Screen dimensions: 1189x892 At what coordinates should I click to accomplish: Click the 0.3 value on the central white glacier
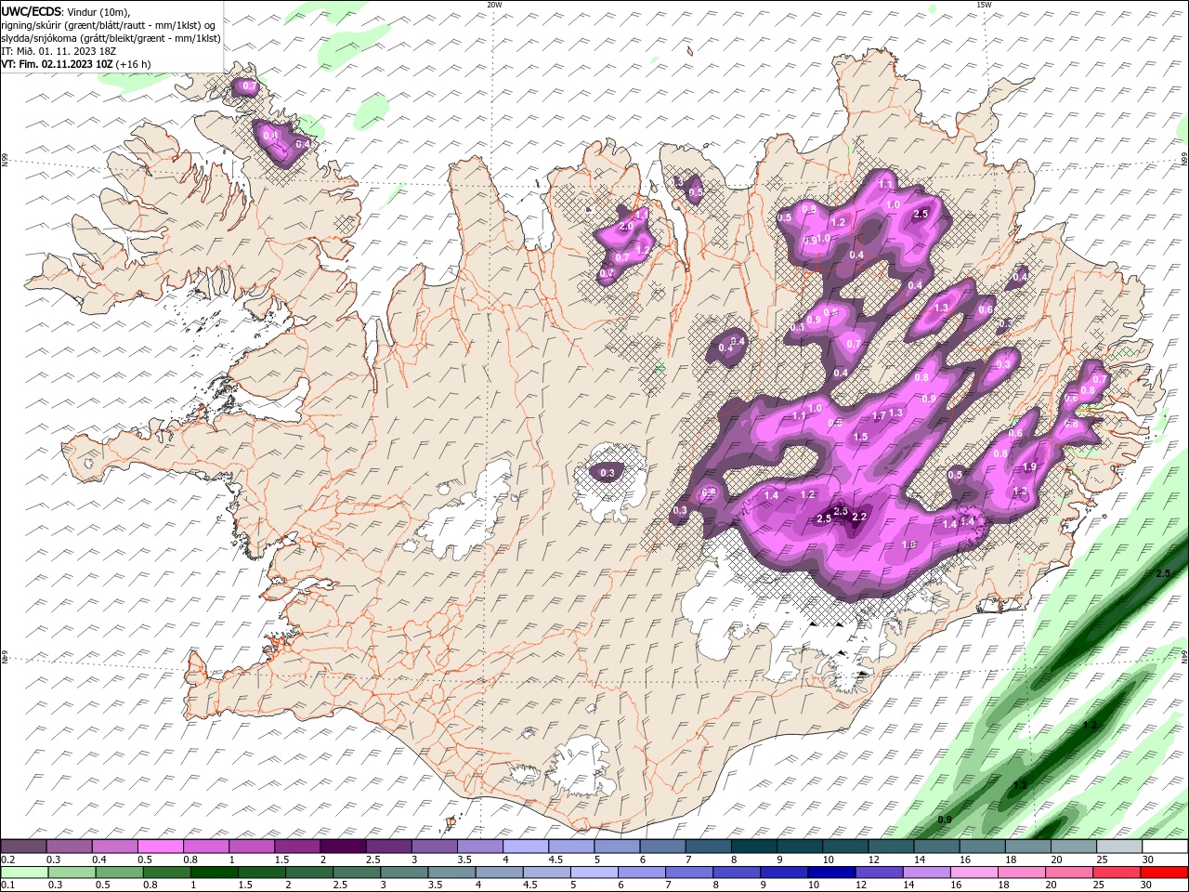pos(608,474)
